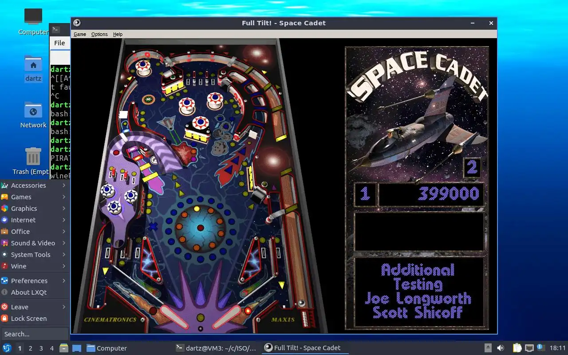Viewport: 568px width, 355px height.
Task: Switch to the dartz@VM3 terminal taskbar entry
Action: point(216,348)
